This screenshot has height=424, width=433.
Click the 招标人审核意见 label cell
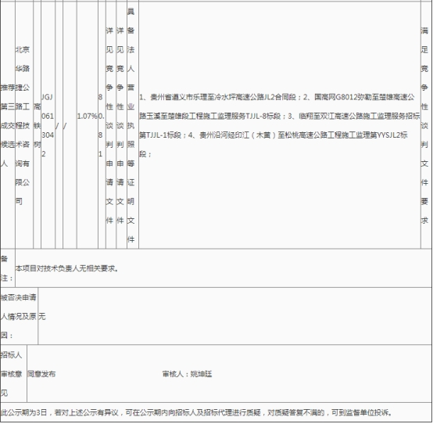click(x=13, y=374)
